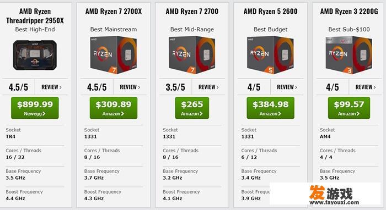Click the Threadripper 2950X product image
Image resolution: width=386 pixels, height=210 pixels.
coord(35,55)
